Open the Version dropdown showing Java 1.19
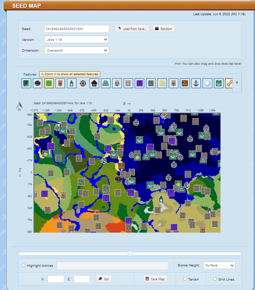 (x=77, y=39)
